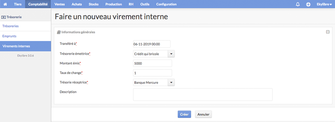Click the Faire un nouveau virement interne title
Image resolution: width=335 pixels, height=122 pixels.
(111, 17)
